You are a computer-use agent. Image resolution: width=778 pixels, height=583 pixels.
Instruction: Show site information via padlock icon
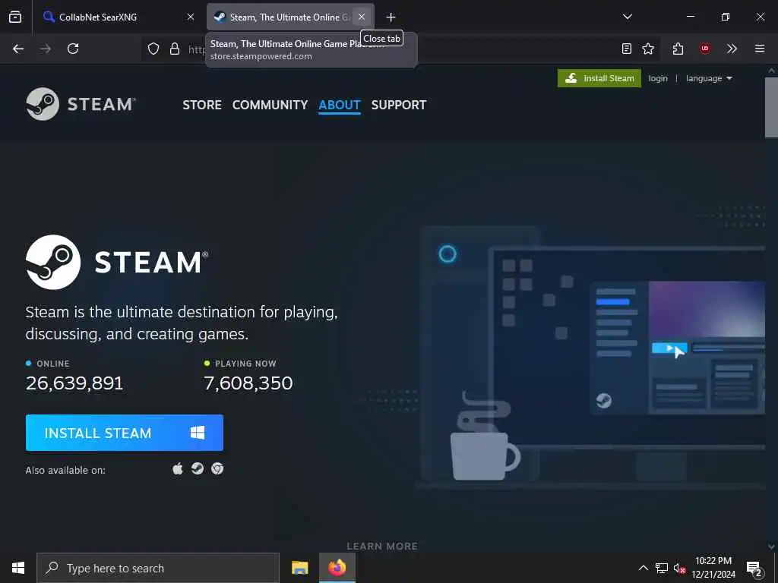(174, 49)
